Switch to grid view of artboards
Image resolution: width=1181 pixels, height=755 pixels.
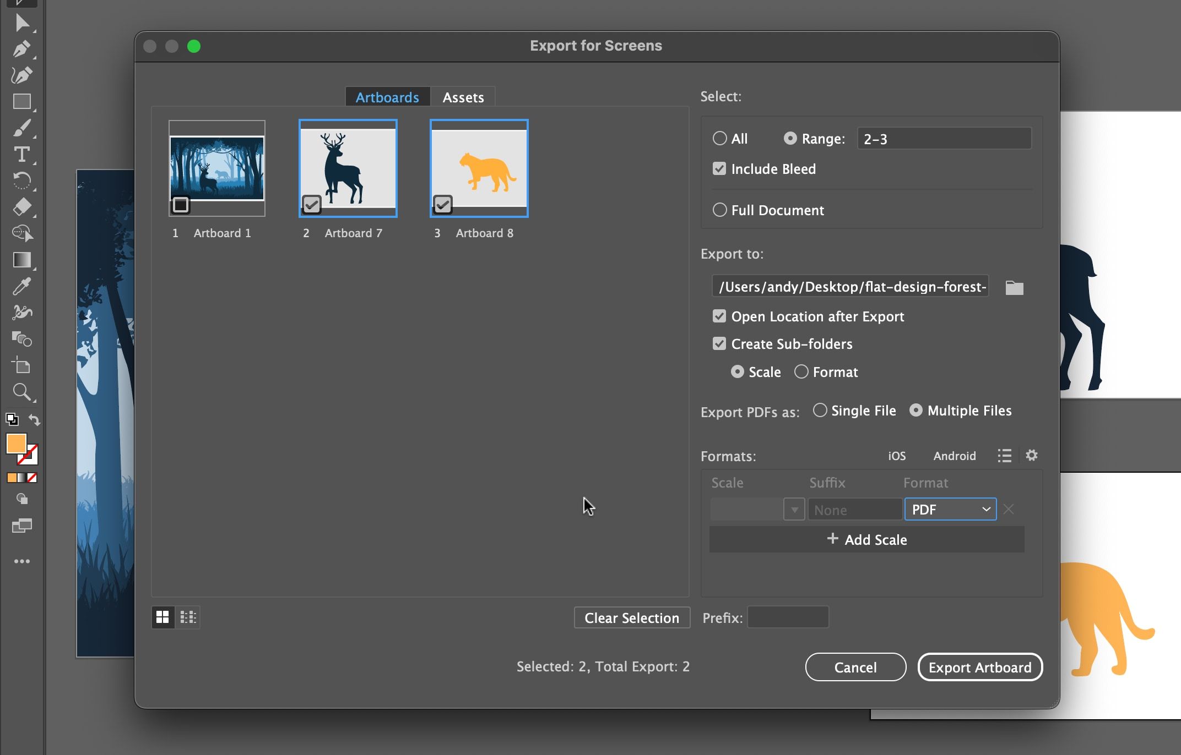click(x=162, y=617)
